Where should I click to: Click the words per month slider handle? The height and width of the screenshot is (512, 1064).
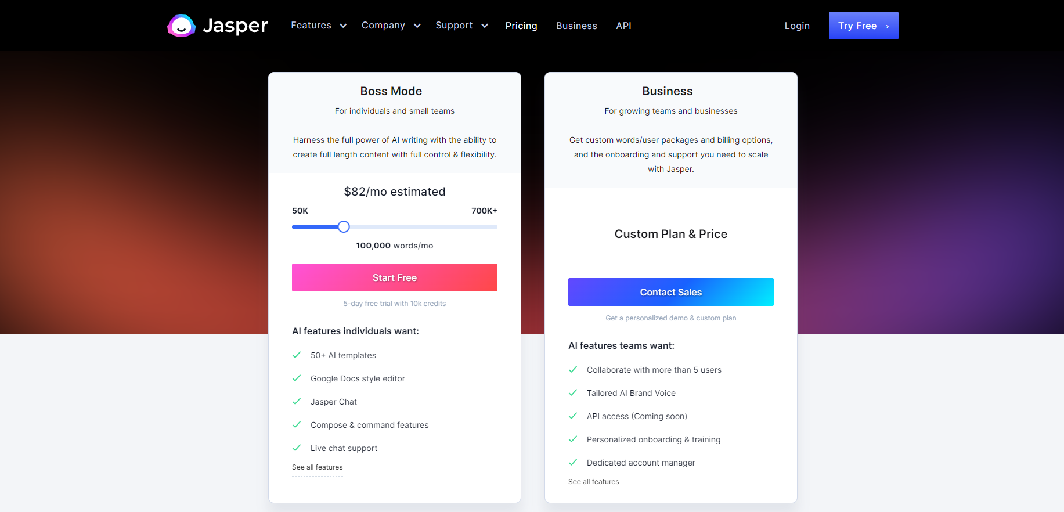click(x=344, y=227)
